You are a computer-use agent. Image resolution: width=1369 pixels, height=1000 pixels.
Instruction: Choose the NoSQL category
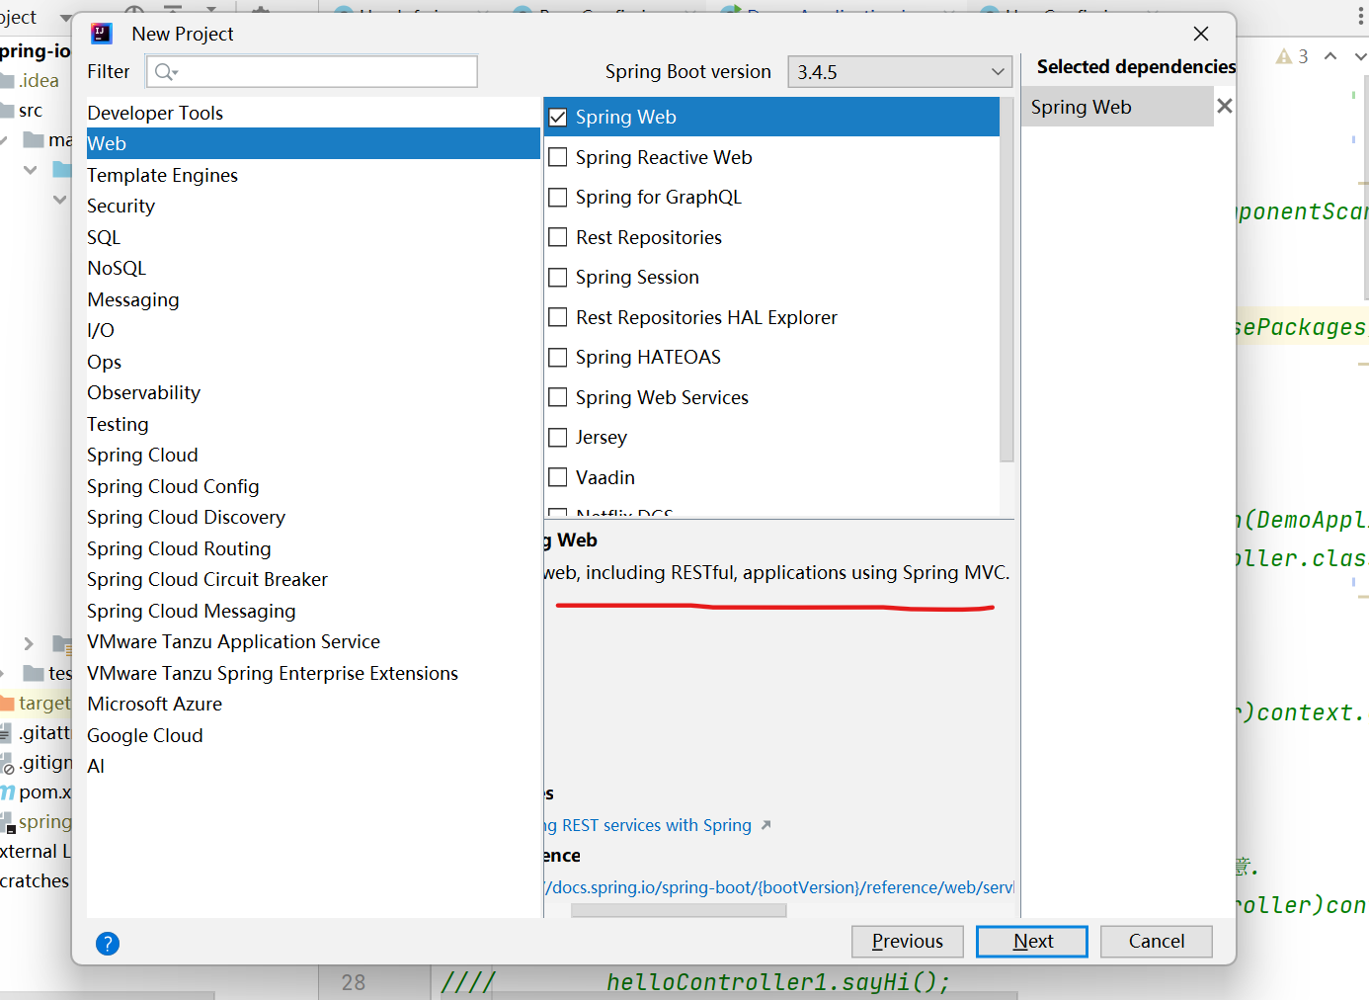(313, 268)
